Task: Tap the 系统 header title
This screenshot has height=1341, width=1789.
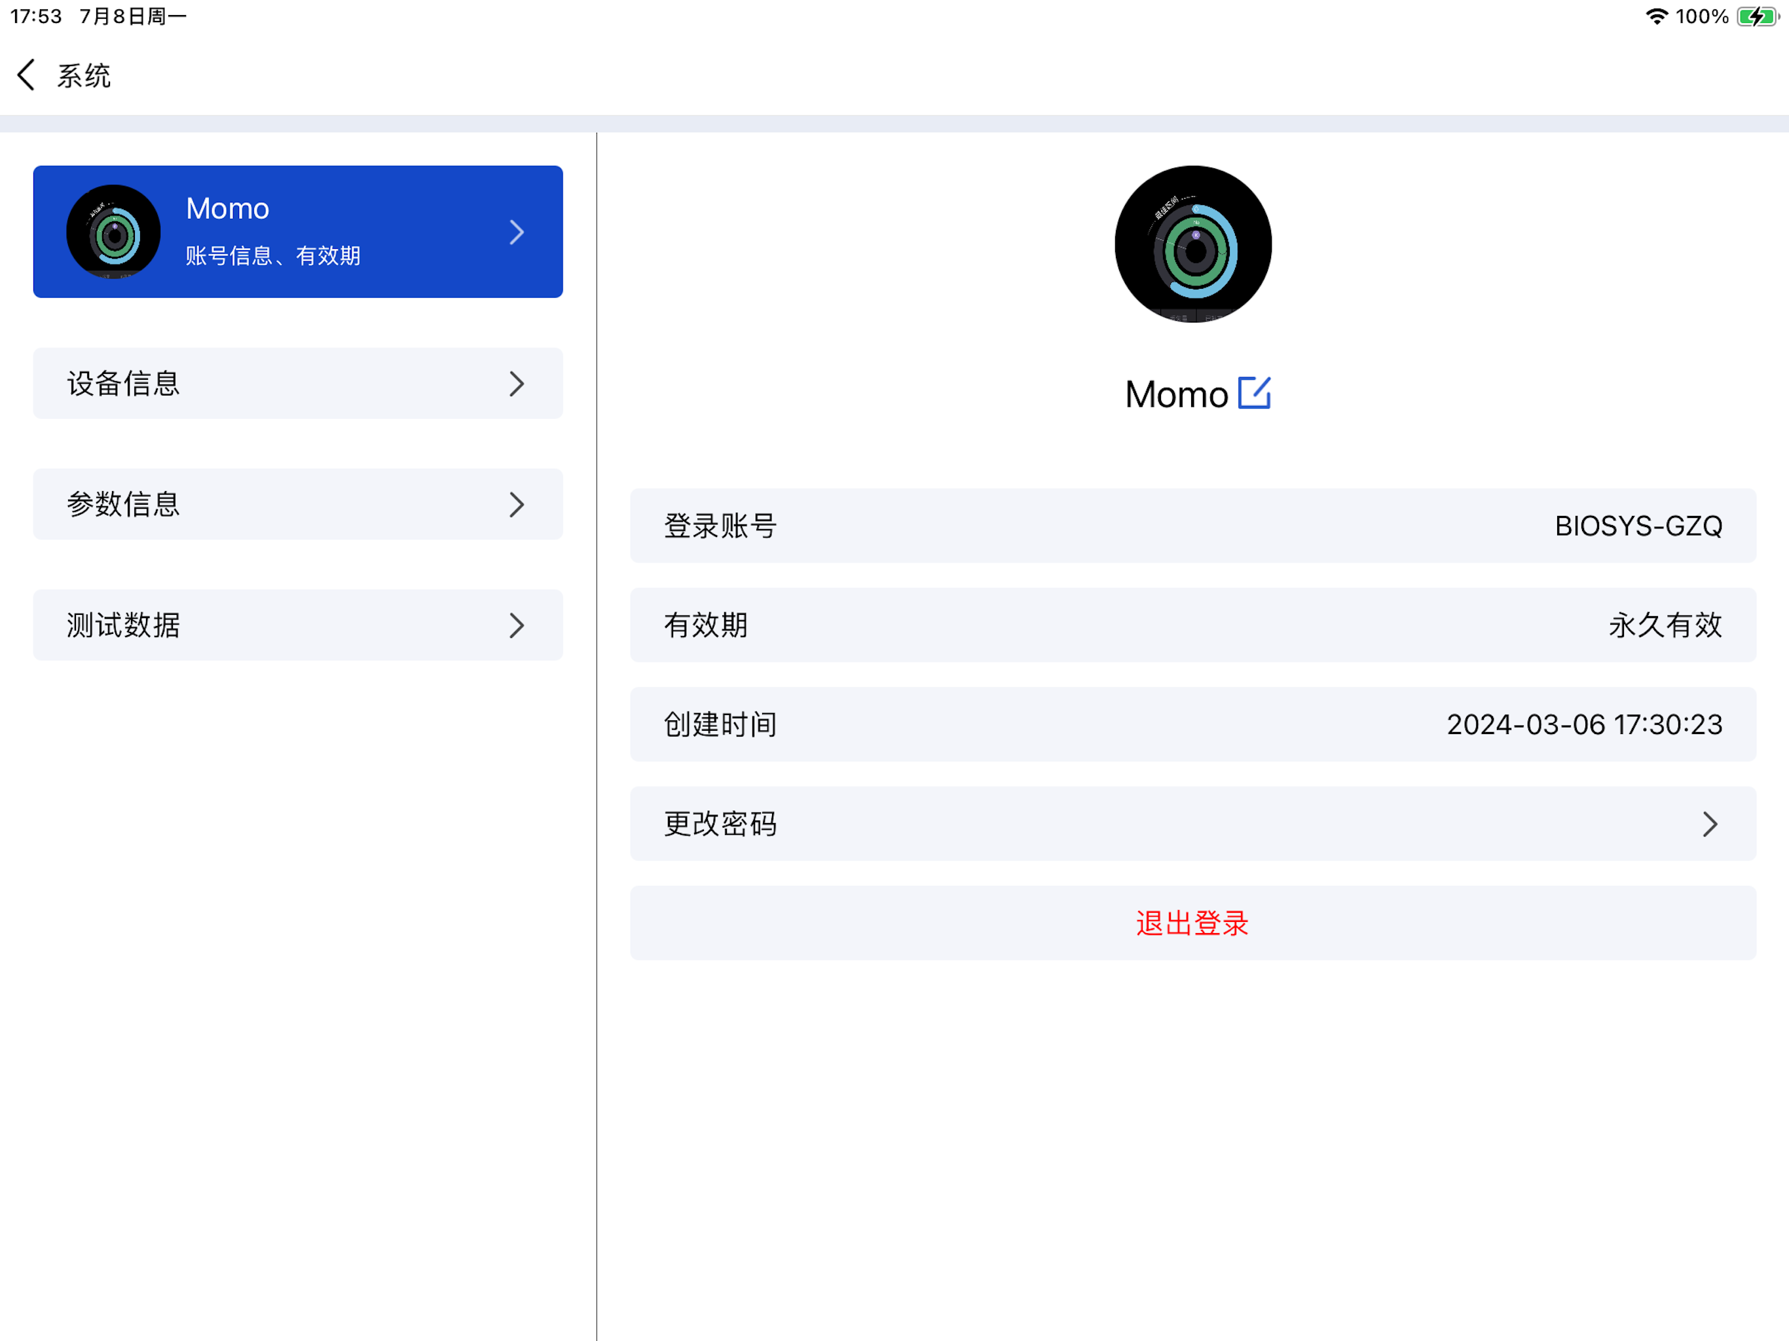Action: coord(83,75)
